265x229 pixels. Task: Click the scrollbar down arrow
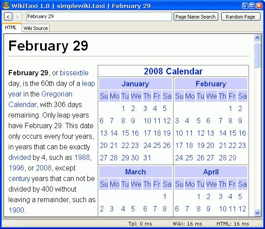257,213
